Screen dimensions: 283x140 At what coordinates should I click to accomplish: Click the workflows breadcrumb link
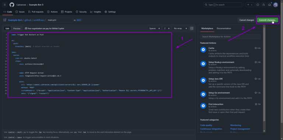[39, 20]
